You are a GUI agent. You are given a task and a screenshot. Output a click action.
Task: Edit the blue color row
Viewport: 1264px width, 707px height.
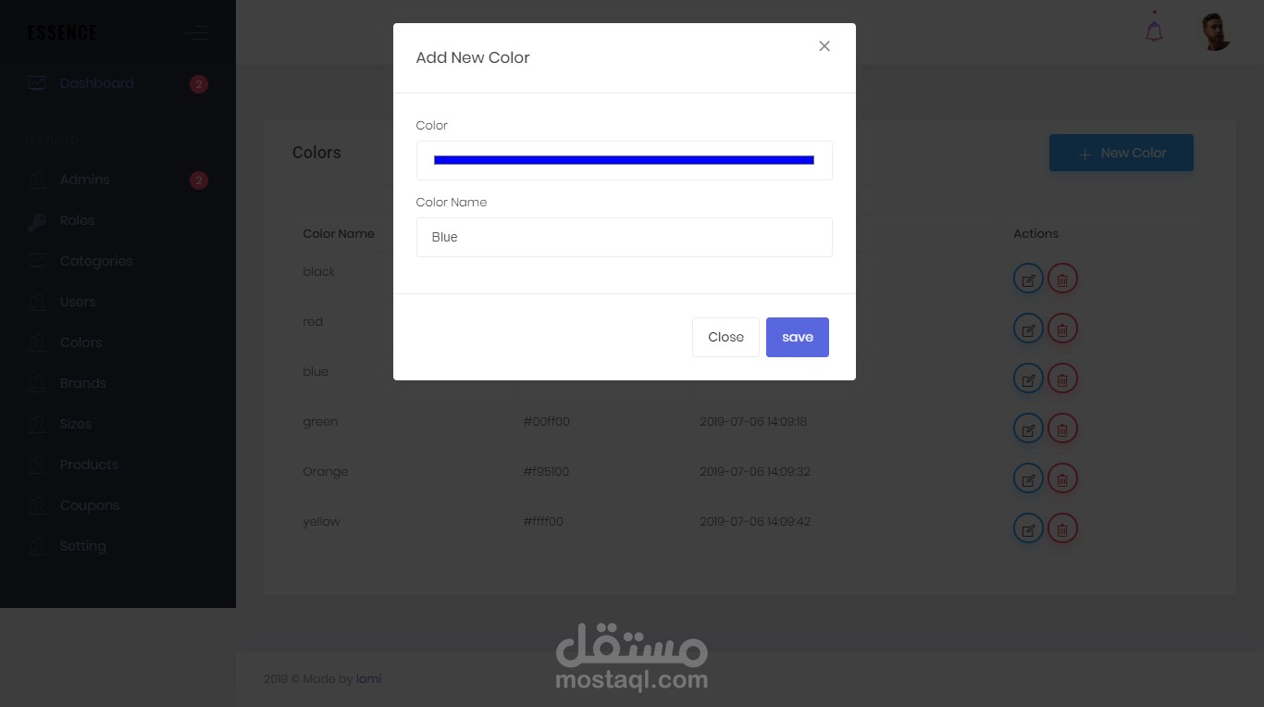coord(1028,378)
